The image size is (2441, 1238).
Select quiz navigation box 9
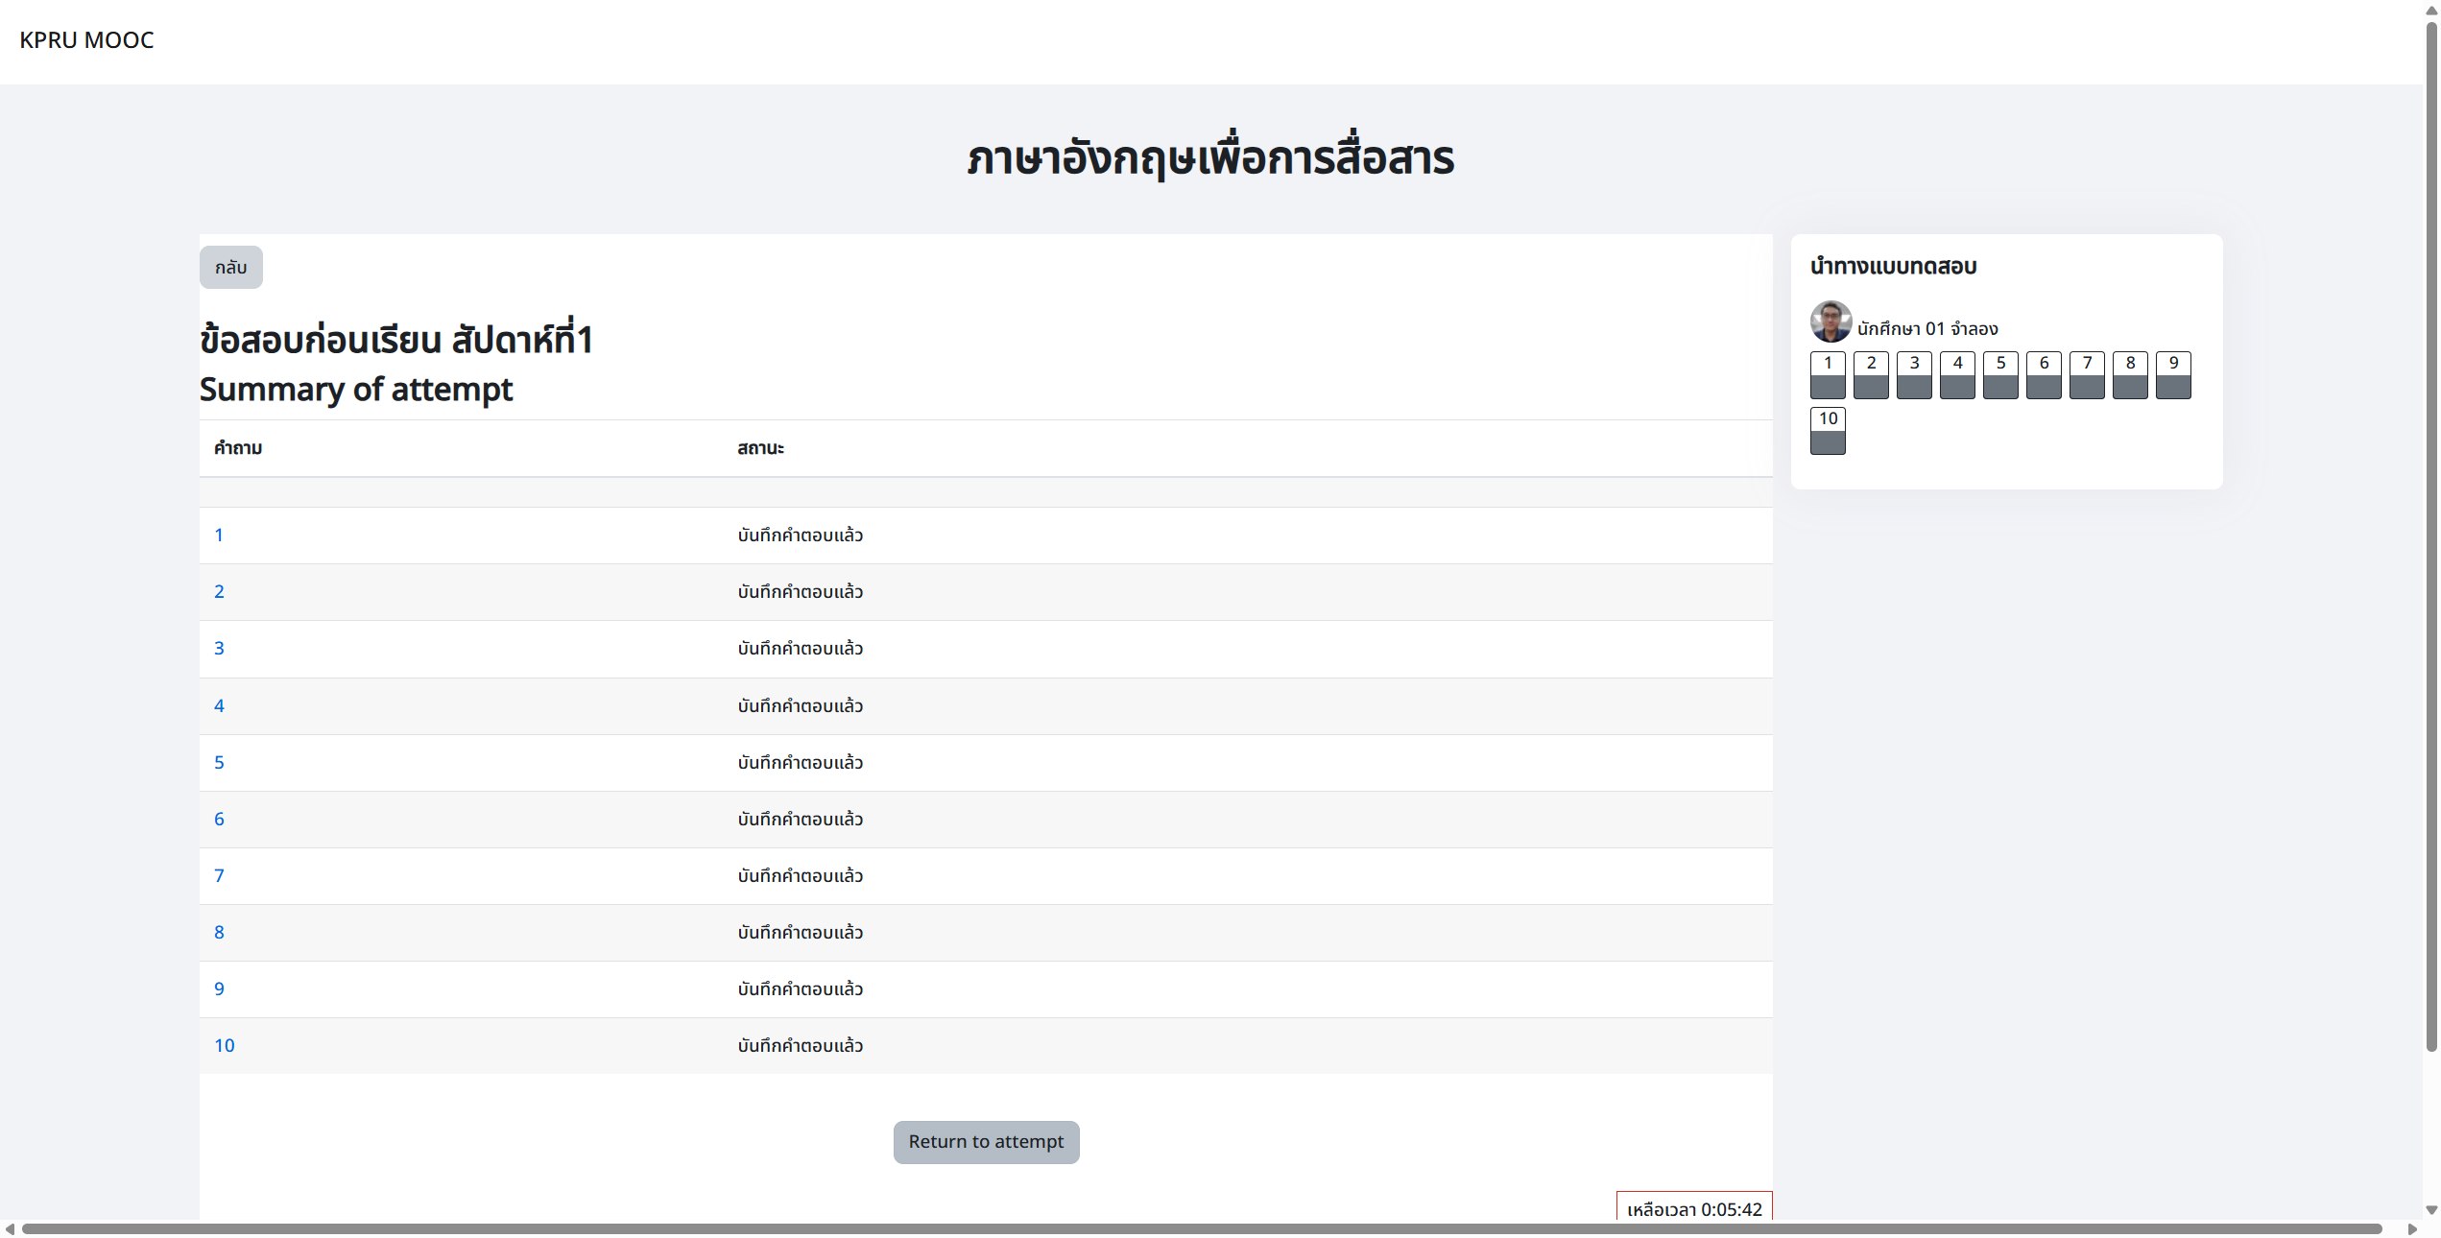2173,375
